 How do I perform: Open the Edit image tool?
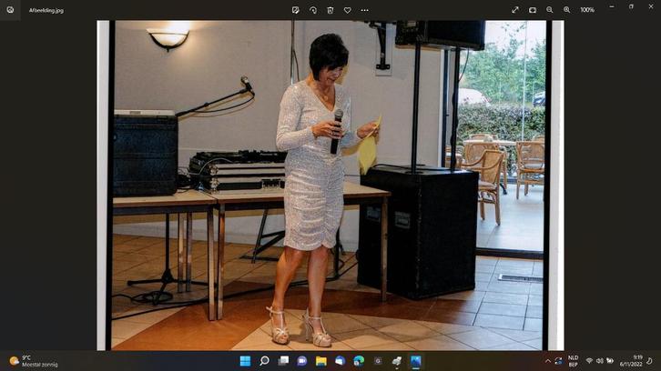pyautogui.click(x=295, y=10)
